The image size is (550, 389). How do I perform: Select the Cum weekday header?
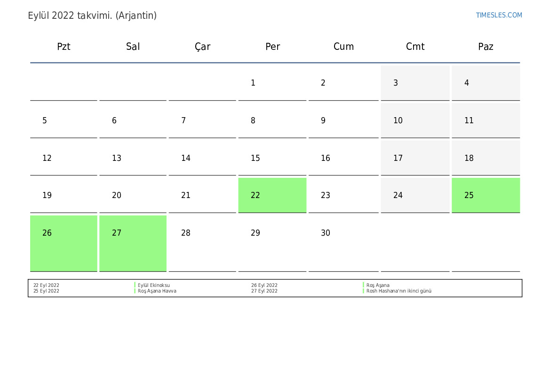[x=343, y=46]
